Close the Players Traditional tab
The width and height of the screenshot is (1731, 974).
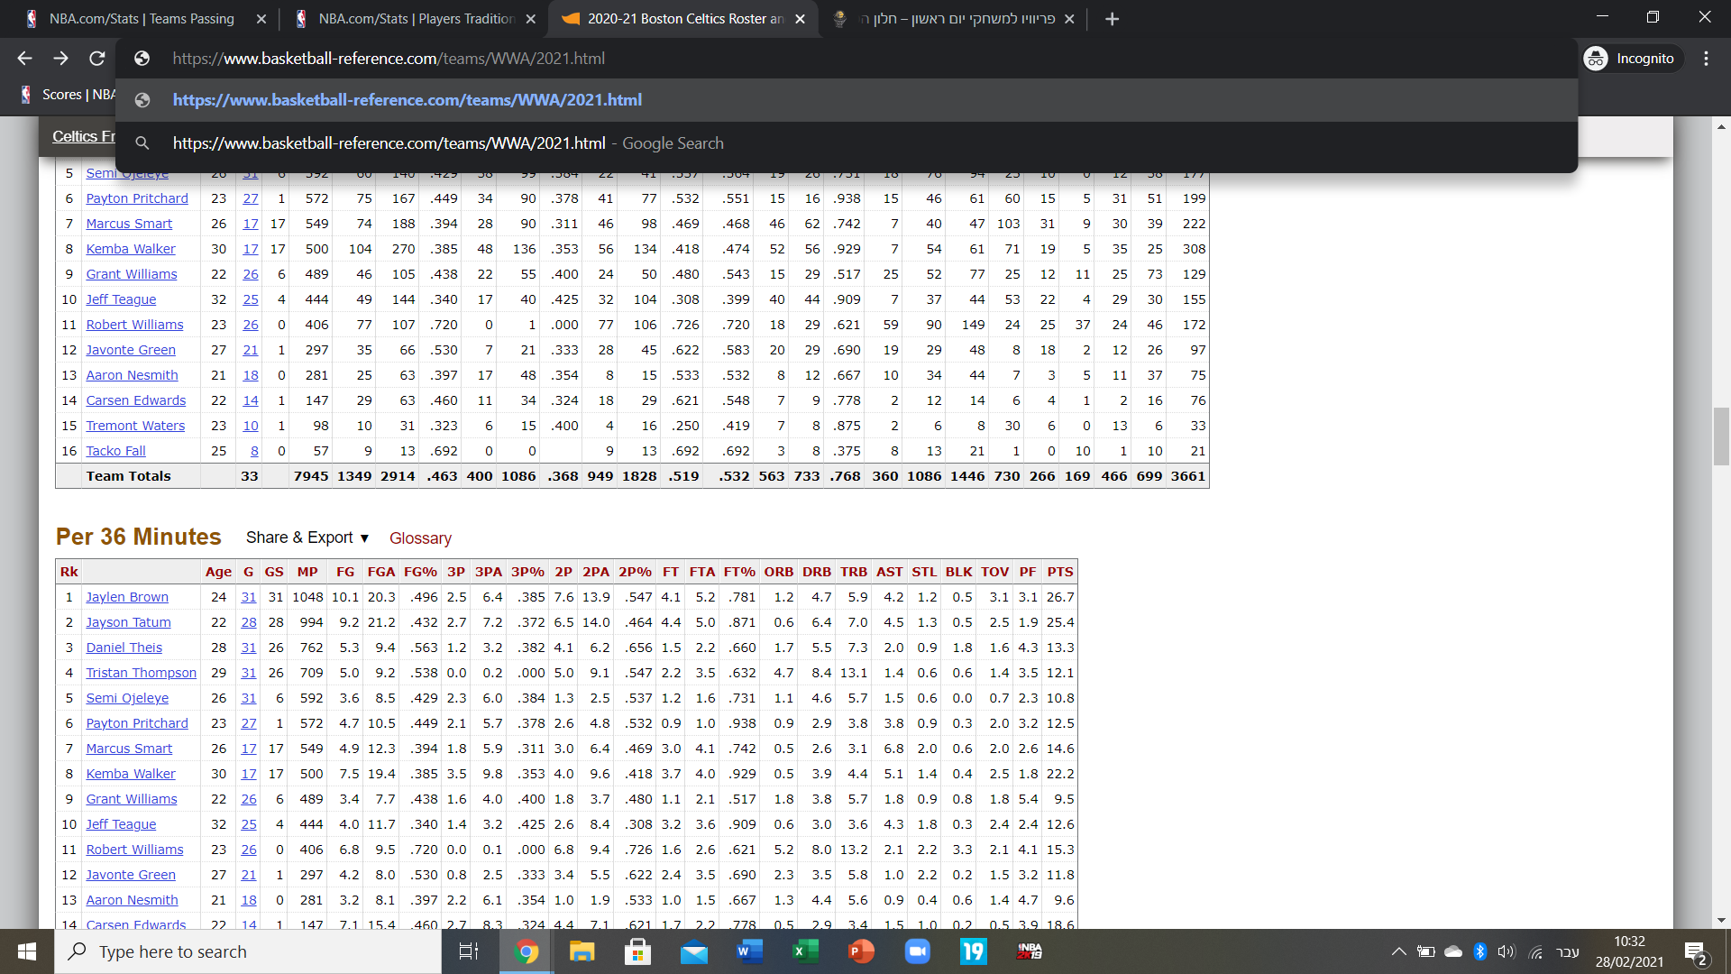coord(530,19)
